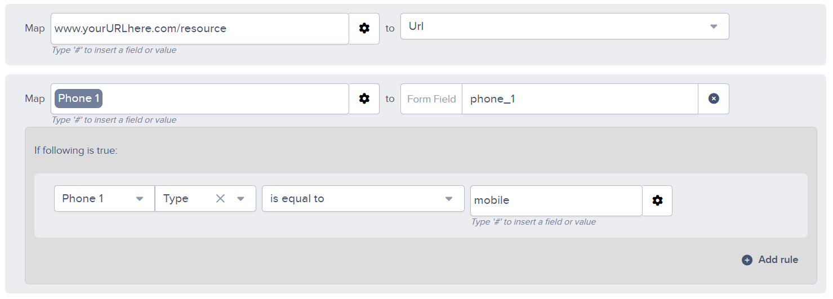This screenshot has height=299, width=833.
Task: Click the plus icon beside Add rule
Action: click(747, 260)
